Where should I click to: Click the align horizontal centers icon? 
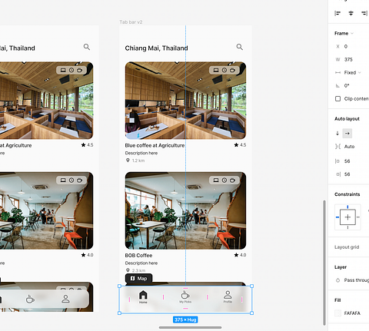coord(351,13)
